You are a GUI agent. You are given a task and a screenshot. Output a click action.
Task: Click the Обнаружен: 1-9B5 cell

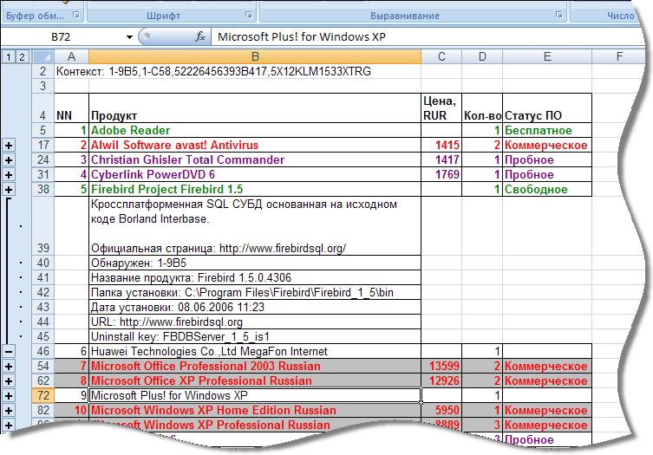(255, 263)
